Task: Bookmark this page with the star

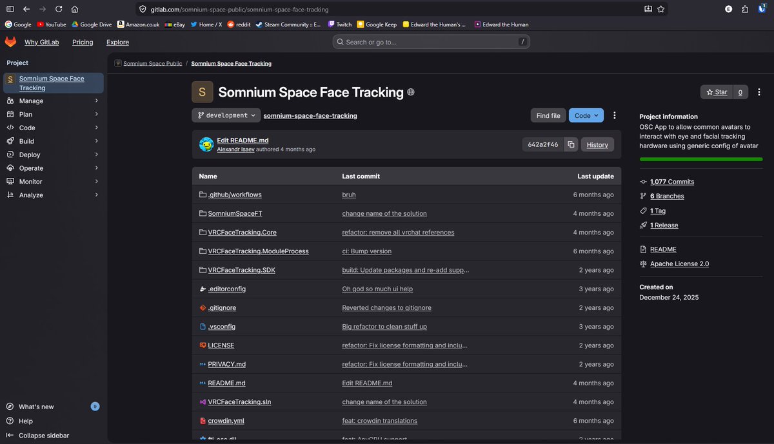Action: pyautogui.click(x=662, y=10)
